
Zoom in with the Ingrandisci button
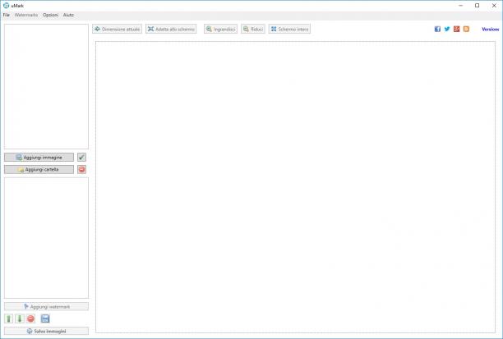pos(220,30)
